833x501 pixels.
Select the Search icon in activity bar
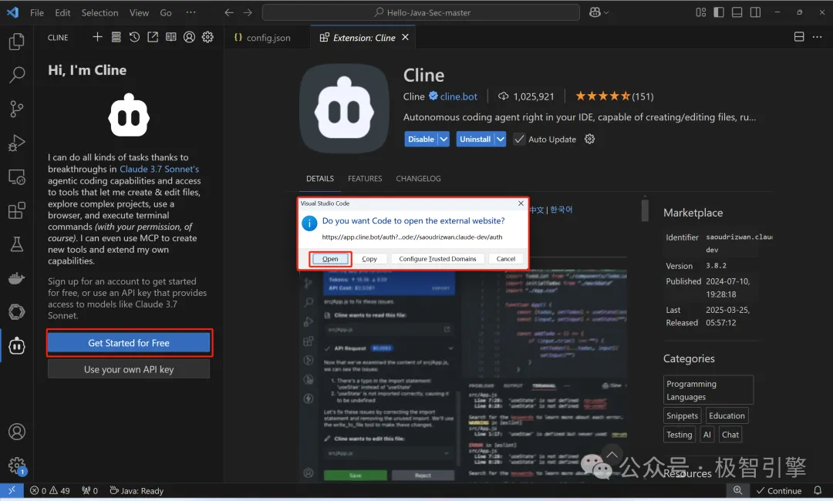16,75
